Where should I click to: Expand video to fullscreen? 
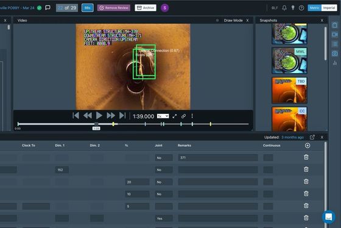coord(174,116)
